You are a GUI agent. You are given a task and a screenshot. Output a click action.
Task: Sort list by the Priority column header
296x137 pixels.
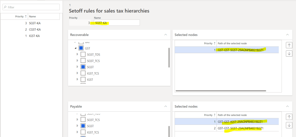coord(21,16)
